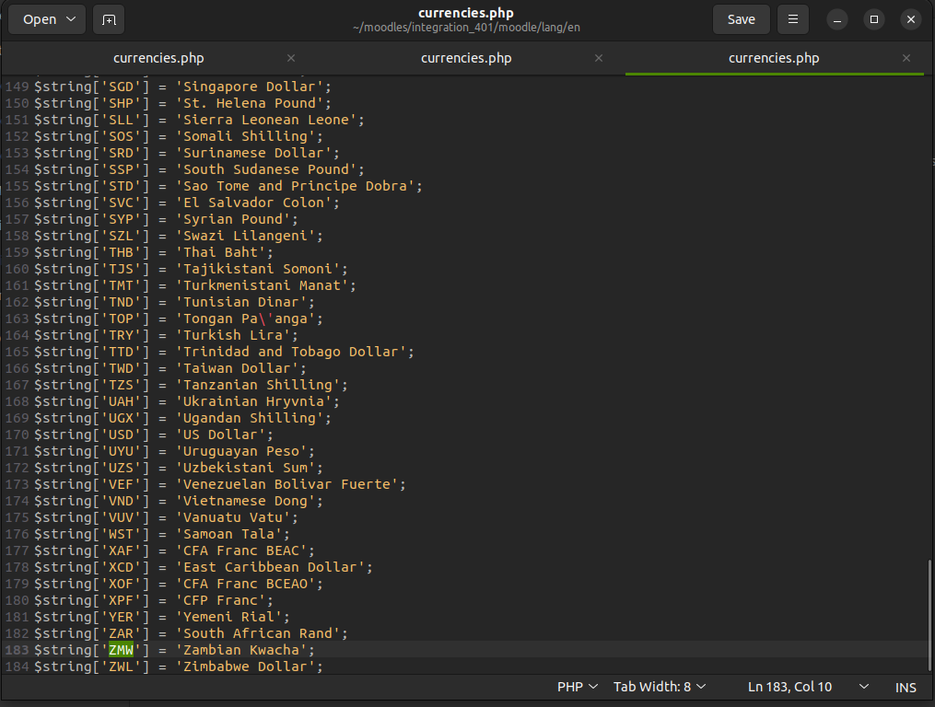This screenshot has height=707, width=935.
Task: Click line number 170 in the gutter
Action: coord(17,435)
